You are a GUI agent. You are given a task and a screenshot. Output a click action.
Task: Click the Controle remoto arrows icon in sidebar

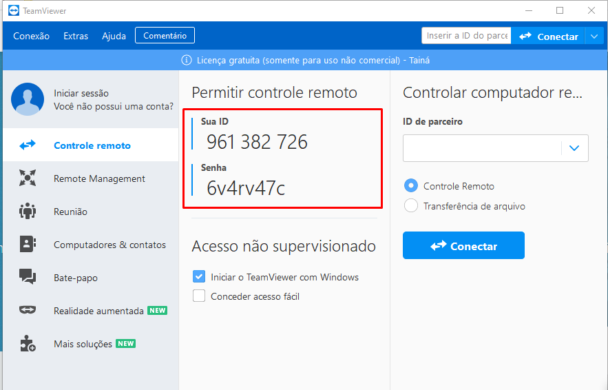tap(28, 145)
